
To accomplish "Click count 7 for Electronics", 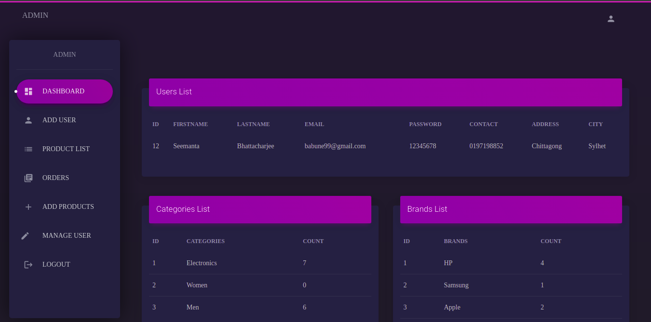I will point(304,263).
